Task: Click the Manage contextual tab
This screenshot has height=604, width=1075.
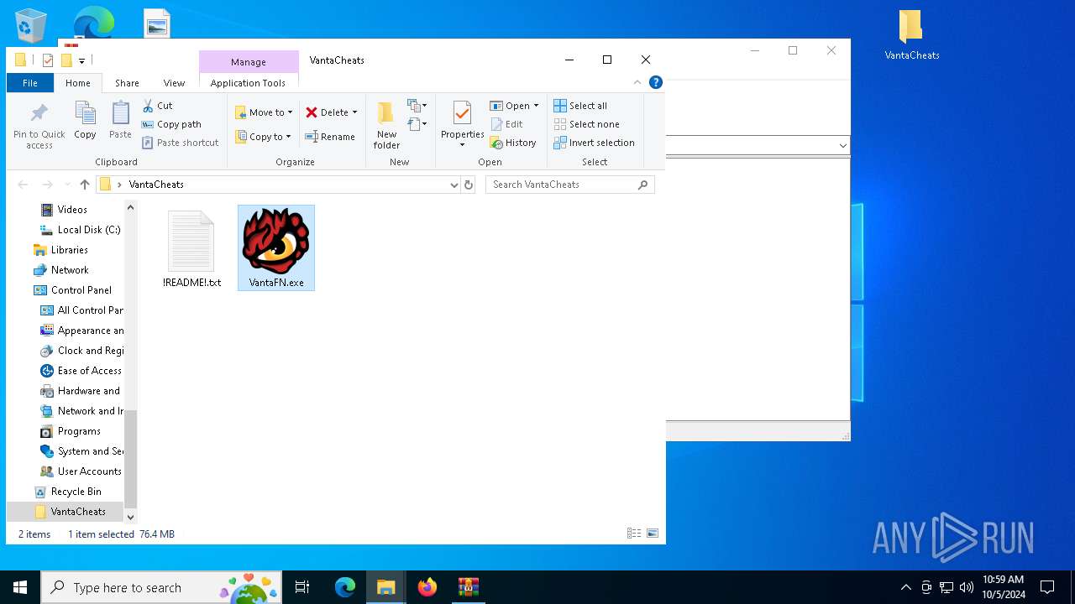Action: [249, 62]
